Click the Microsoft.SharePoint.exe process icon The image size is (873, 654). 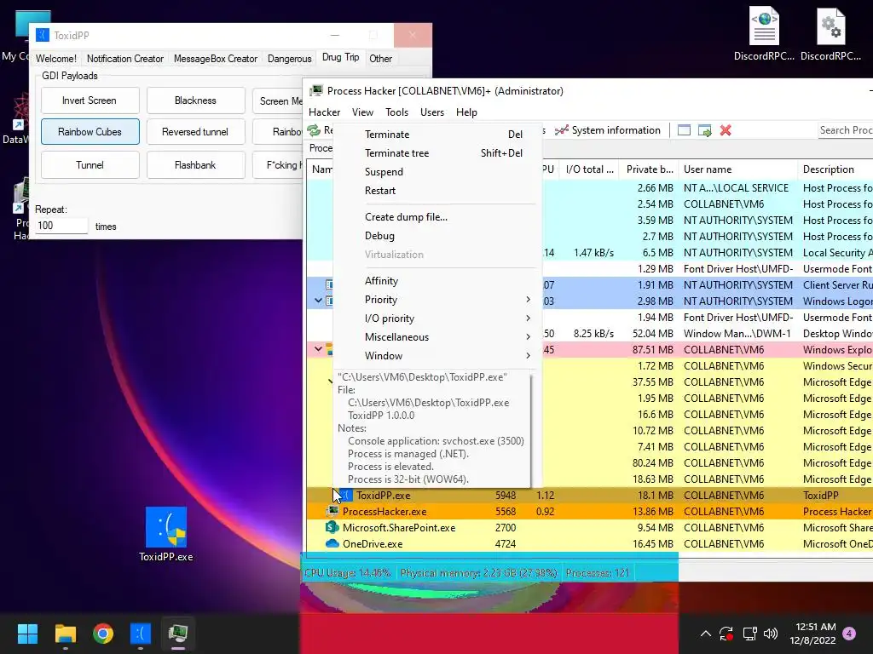(x=332, y=527)
